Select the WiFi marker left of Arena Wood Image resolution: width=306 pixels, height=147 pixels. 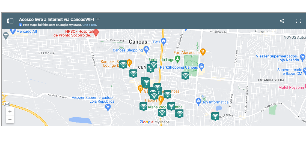pos(143,106)
